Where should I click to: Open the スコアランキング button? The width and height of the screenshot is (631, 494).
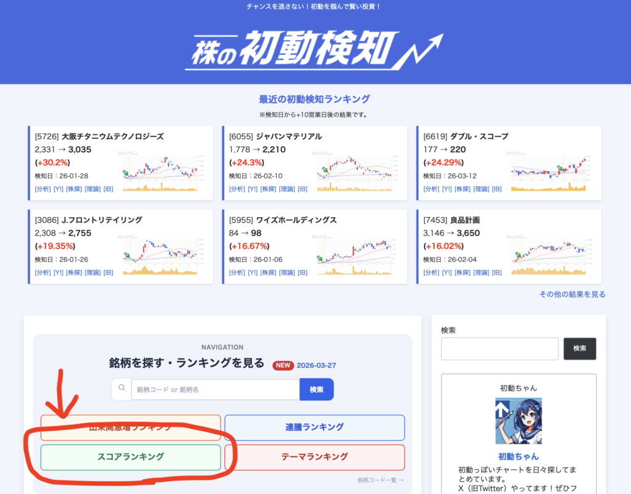pos(131,457)
